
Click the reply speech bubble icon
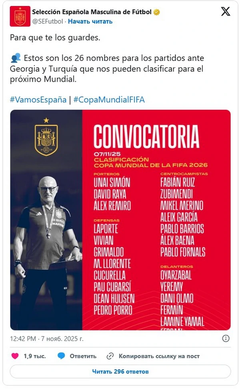(61, 356)
